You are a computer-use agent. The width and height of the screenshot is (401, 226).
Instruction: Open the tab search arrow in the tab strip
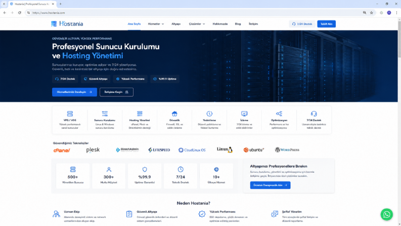[x=4, y=4]
